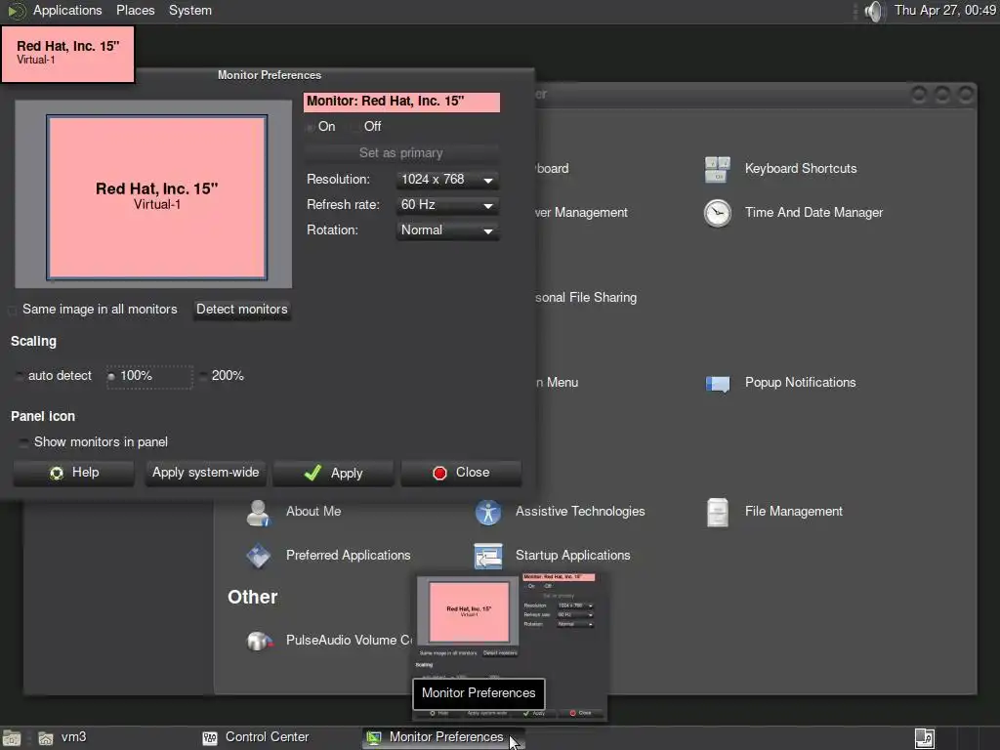
Task: Click Preferred Applications label
Action: (349, 556)
